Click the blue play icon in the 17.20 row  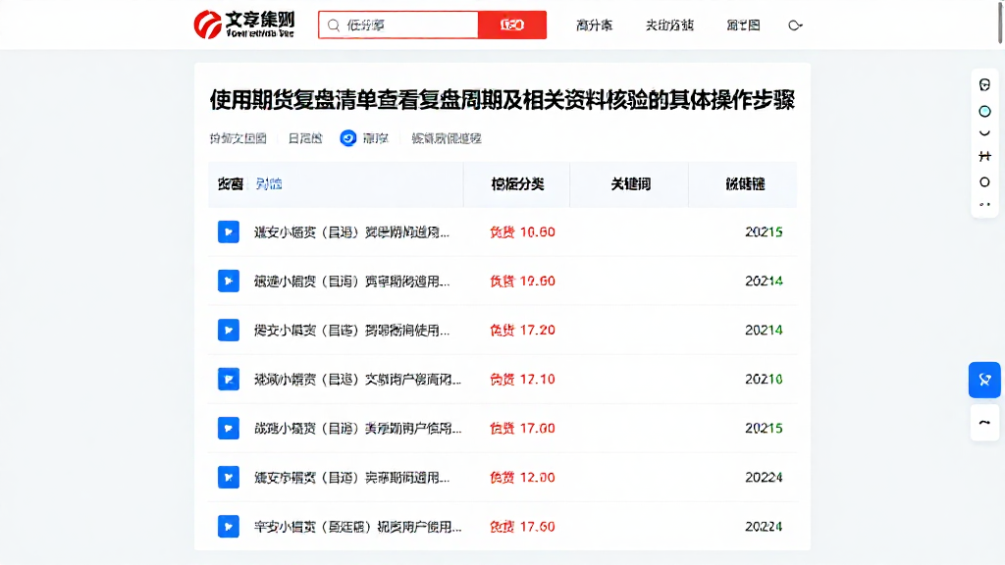coord(228,330)
